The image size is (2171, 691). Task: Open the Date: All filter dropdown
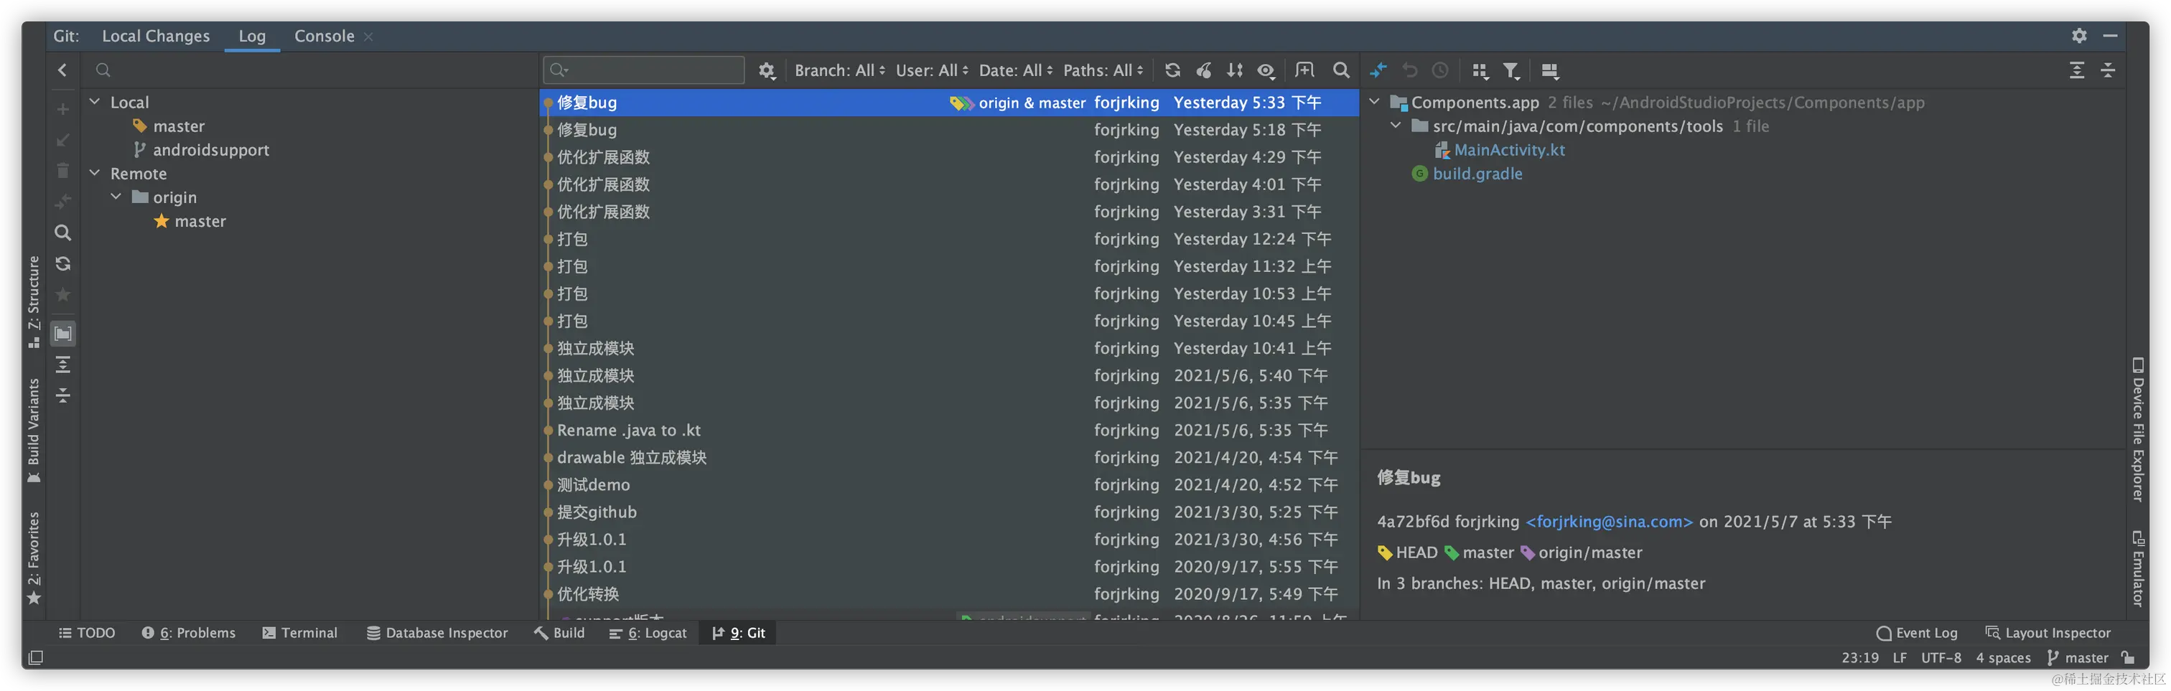[x=1014, y=71]
